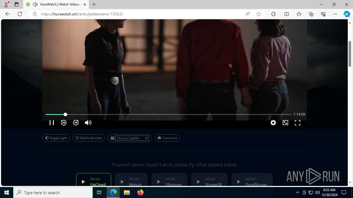Open video player settings gear
This screenshot has height=198, width=353.
[x=273, y=123]
